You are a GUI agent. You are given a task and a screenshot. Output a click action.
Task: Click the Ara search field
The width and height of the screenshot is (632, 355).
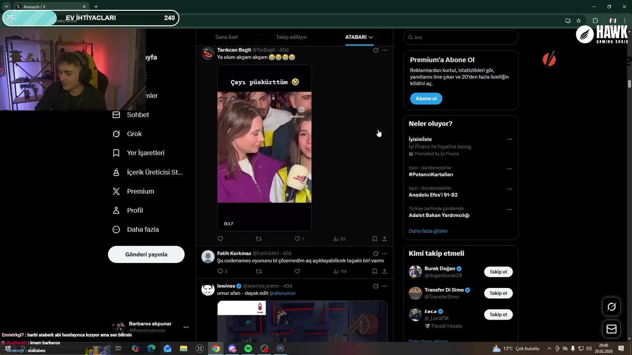point(461,37)
